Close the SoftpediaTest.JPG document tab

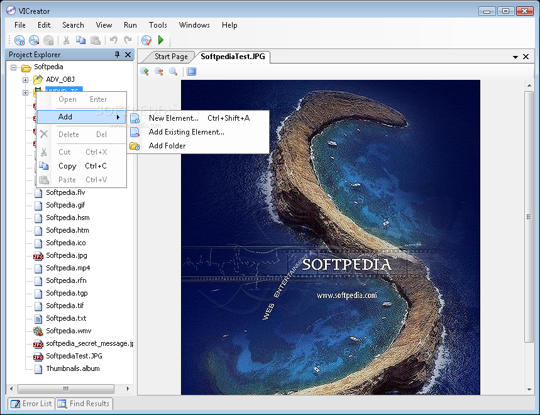click(526, 57)
